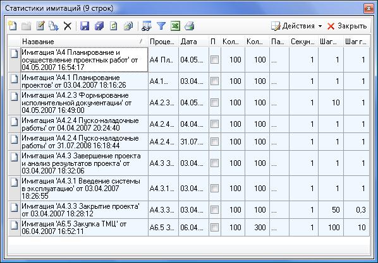Click the New record toolbar icon
378x263 pixels.
tap(12, 26)
